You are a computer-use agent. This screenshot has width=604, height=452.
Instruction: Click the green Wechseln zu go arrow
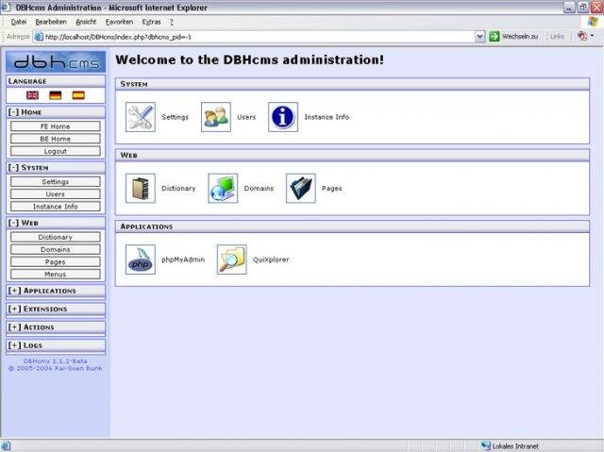click(x=494, y=37)
